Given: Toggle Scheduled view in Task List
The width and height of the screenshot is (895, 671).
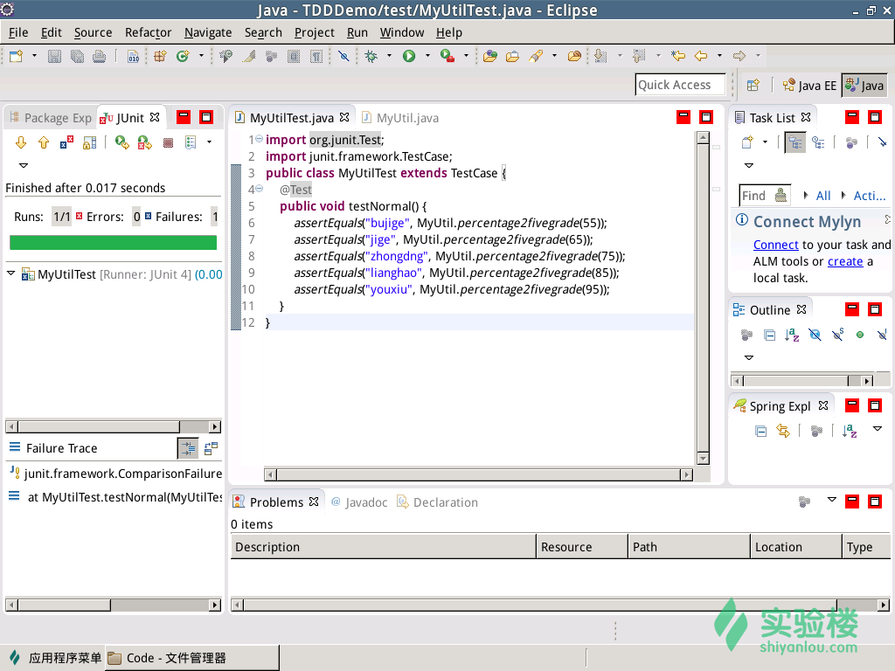Looking at the screenshot, I should pos(818,142).
